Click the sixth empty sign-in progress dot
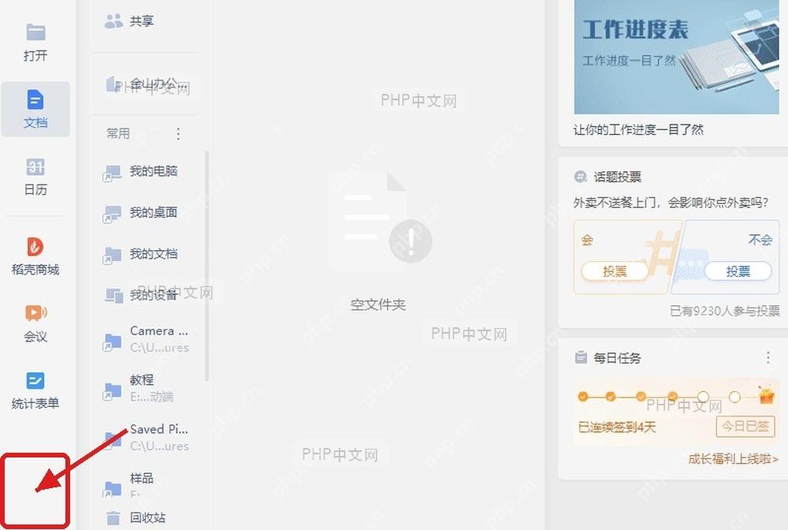Image resolution: width=788 pixels, height=530 pixels. pos(734,397)
